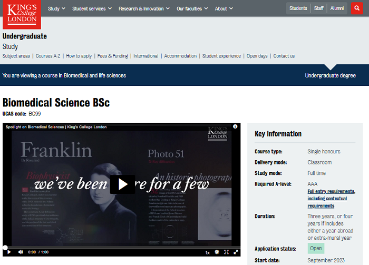Go to the Courses A-Z link
Screen dimensions: 369x265
pyautogui.click(x=48, y=56)
